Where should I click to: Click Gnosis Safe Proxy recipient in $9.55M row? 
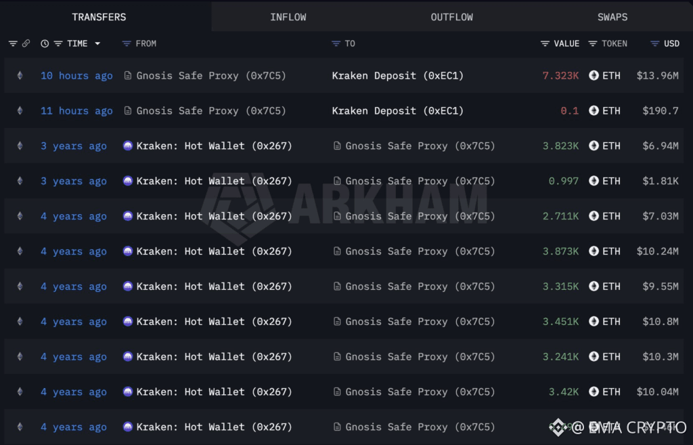(420, 287)
